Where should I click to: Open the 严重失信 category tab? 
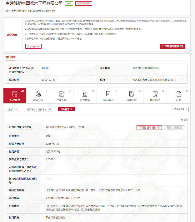(62, 96)
